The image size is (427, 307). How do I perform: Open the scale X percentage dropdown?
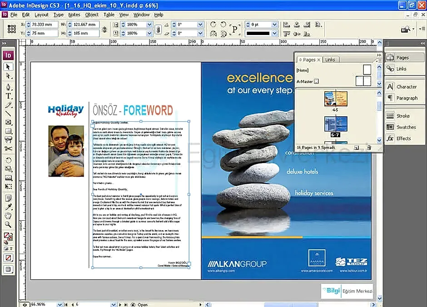tap(149, 25)
